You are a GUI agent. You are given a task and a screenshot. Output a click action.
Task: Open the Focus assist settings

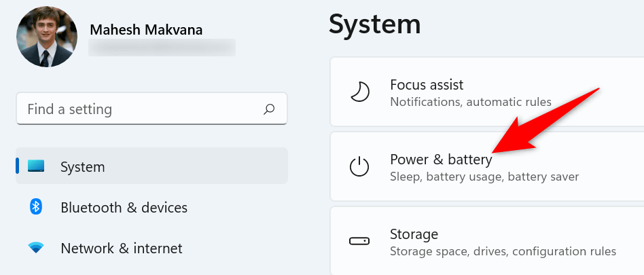point(427,85)
